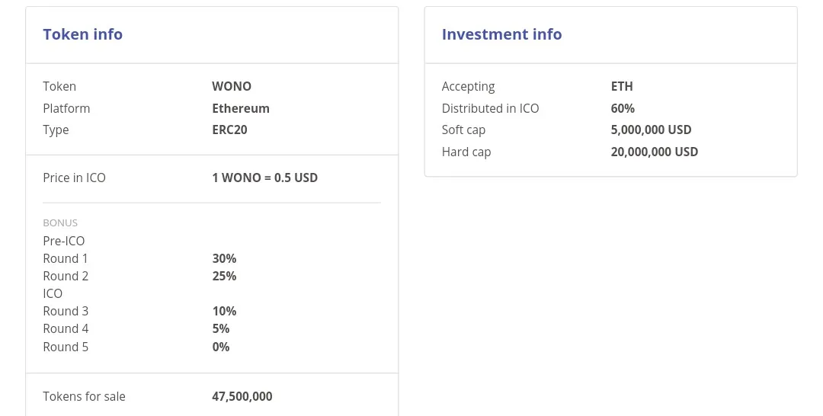
Task: Click the Round 5 bonus 0%
Action: 221,347
